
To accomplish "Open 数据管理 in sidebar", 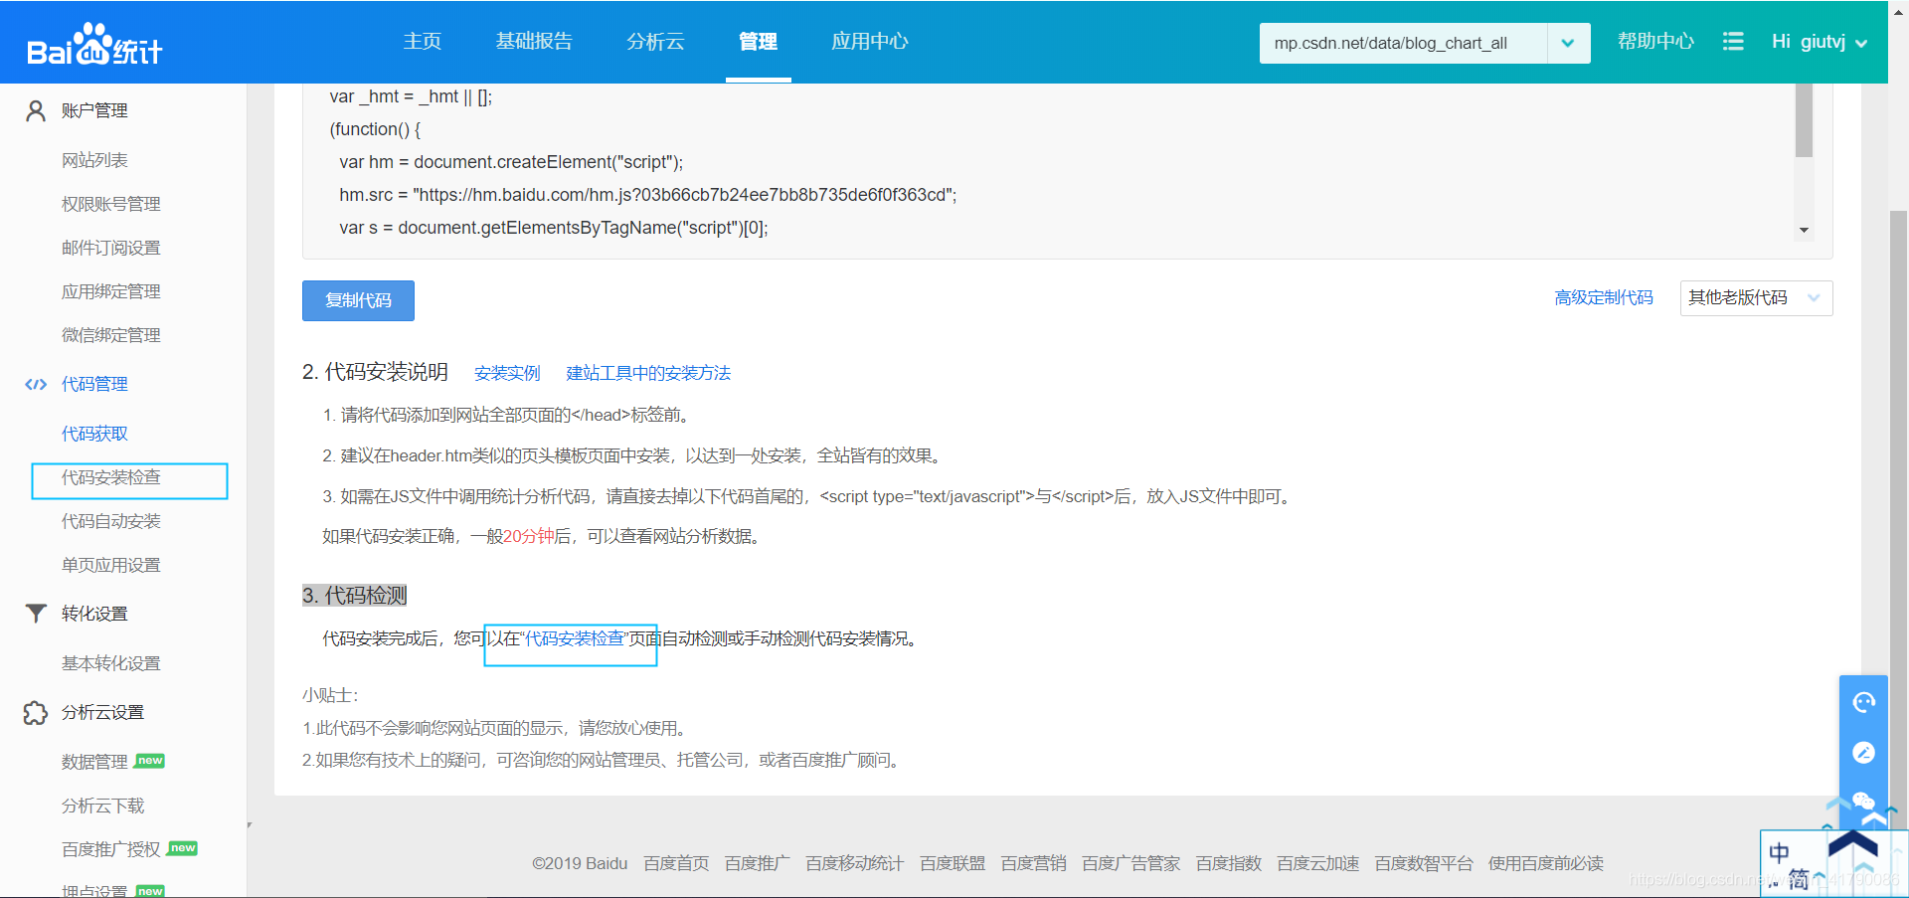I will [x=95, y=762].
